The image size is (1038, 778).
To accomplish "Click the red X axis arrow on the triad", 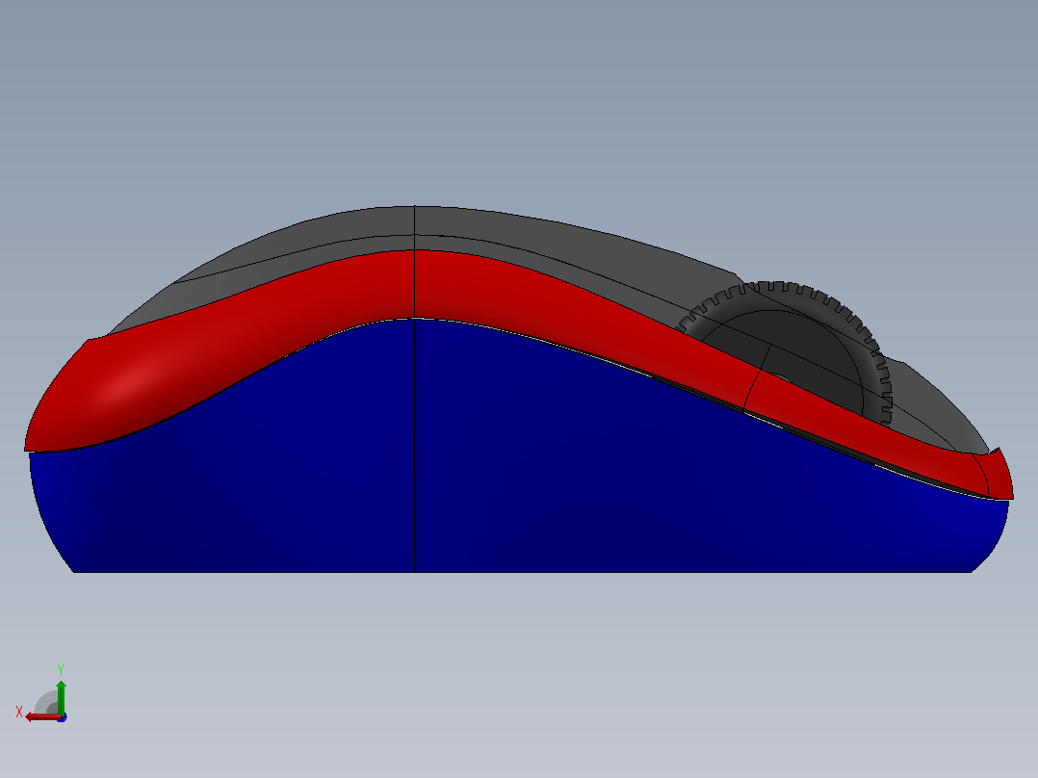I will (x=42, y=717).
